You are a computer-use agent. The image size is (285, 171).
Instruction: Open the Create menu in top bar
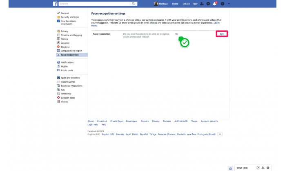(186, 4)
